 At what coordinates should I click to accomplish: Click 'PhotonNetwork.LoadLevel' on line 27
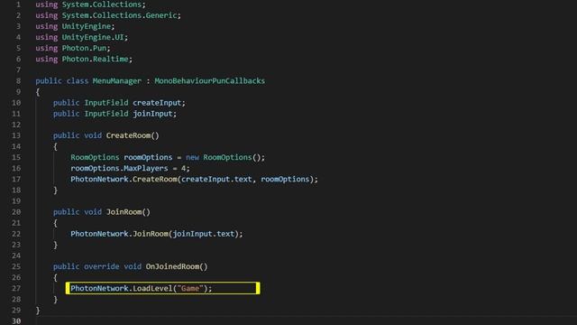[122, 289]
